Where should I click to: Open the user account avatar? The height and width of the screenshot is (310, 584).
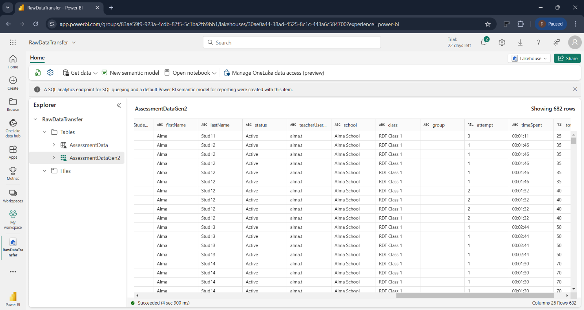tap(575, 42)
